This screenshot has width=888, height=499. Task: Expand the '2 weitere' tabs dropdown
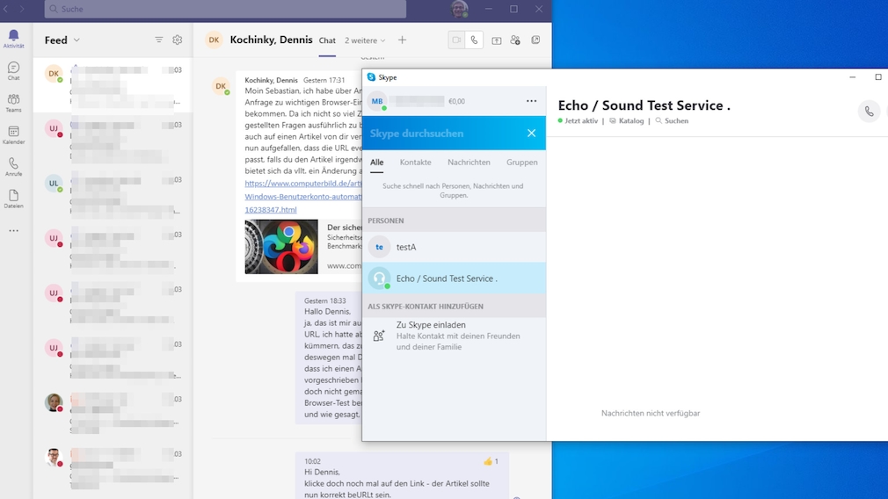[365, 40]
